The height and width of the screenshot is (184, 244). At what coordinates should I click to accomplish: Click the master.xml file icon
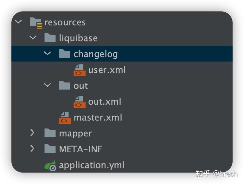pos(65,118)
